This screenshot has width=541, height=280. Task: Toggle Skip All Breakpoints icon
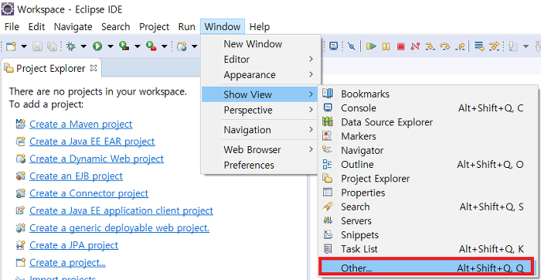click(x=351, y=46)
